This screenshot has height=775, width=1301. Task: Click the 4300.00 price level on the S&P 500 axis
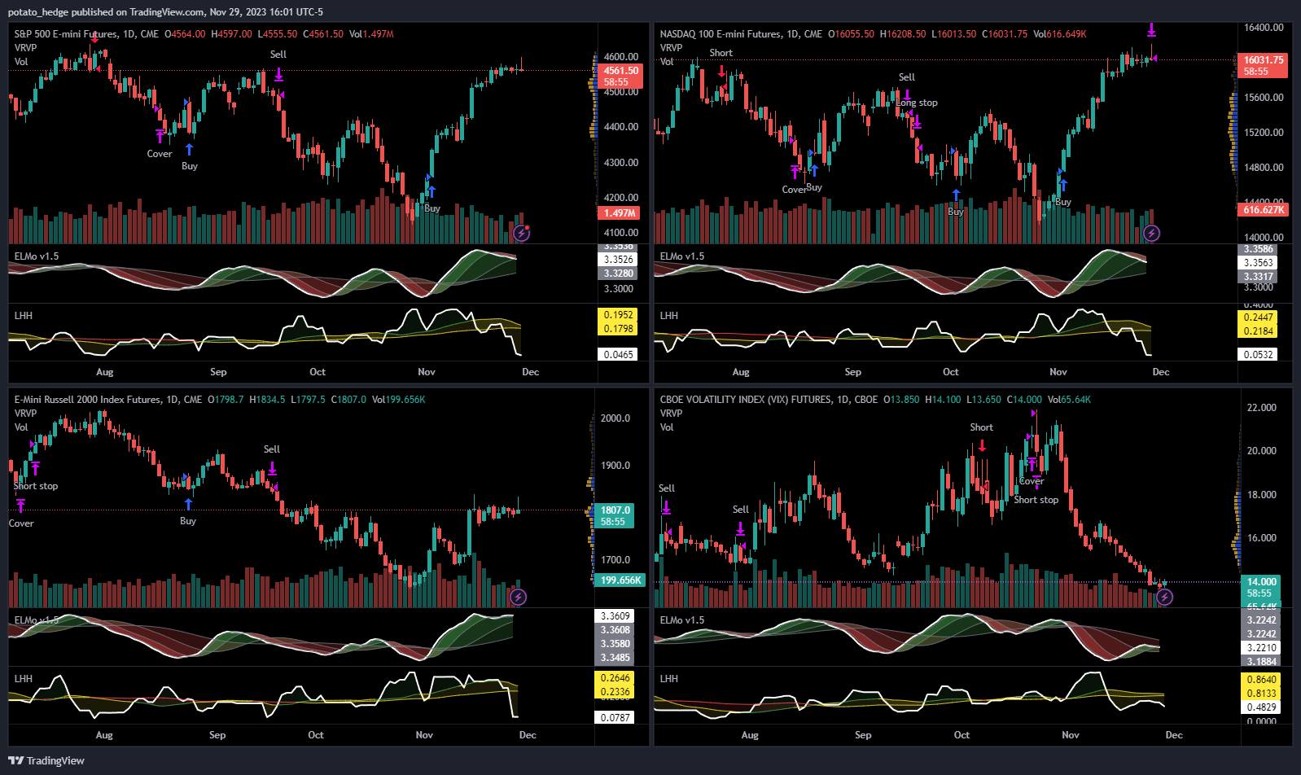[x=620, y=163]
